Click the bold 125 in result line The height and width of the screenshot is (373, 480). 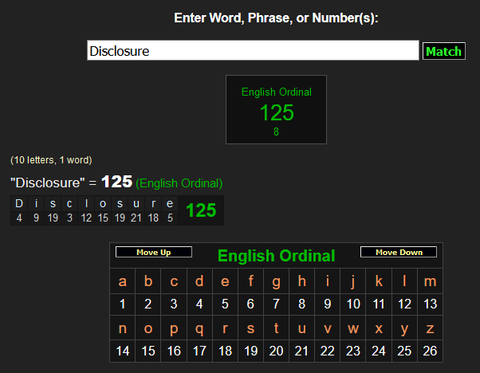116,183
